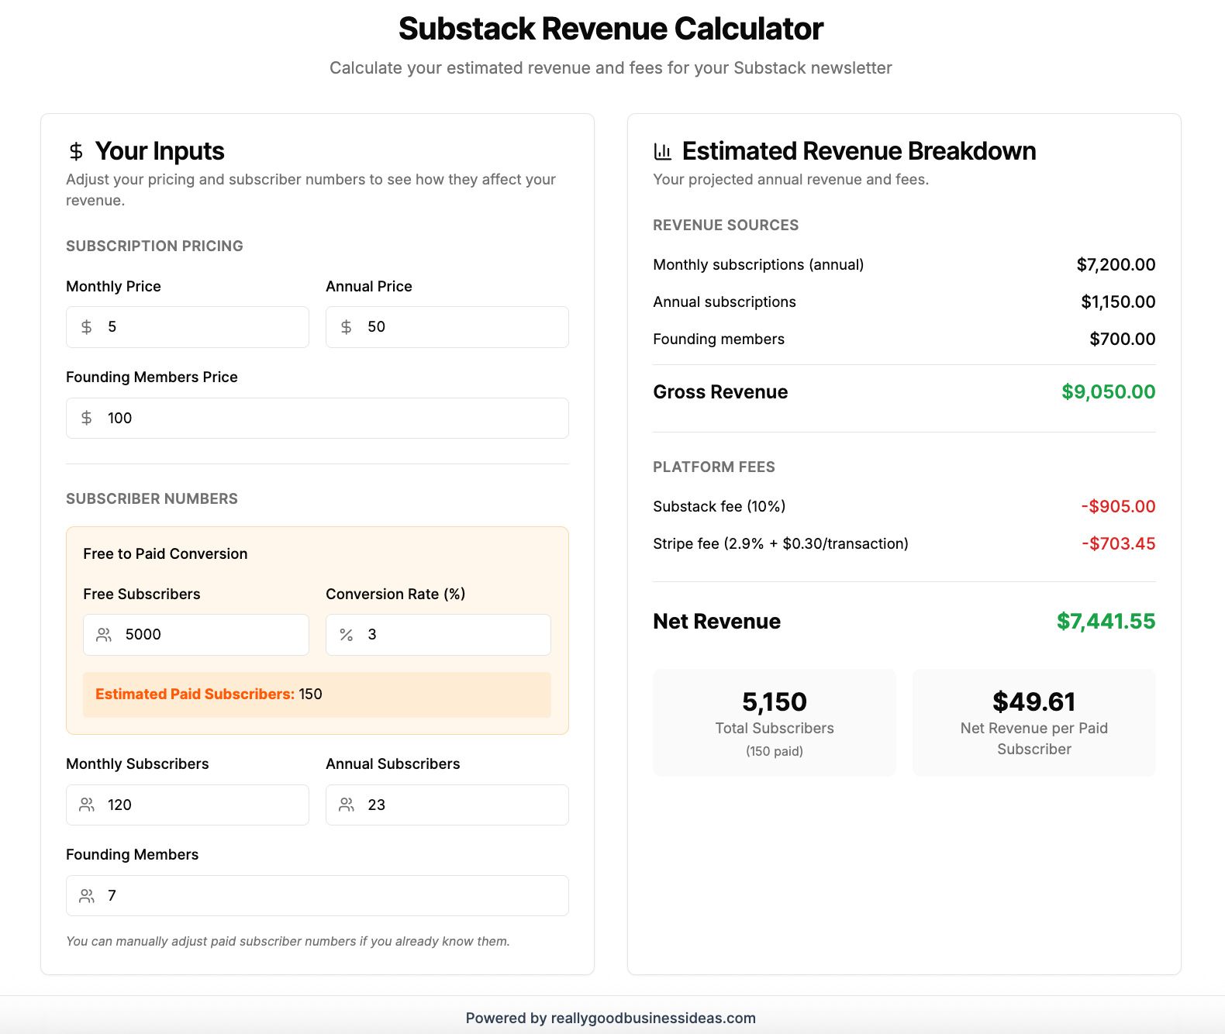The height and width of the screenshot is (1034, 1225).
Task: Click the Net Revenue amount $7,441.55
Action: point(1106,622)
